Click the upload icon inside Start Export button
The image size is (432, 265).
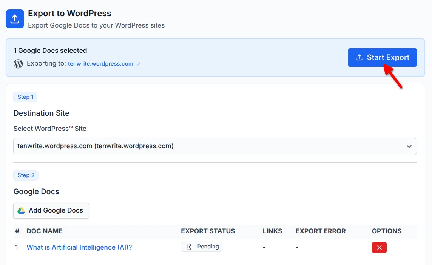point(359,57)
